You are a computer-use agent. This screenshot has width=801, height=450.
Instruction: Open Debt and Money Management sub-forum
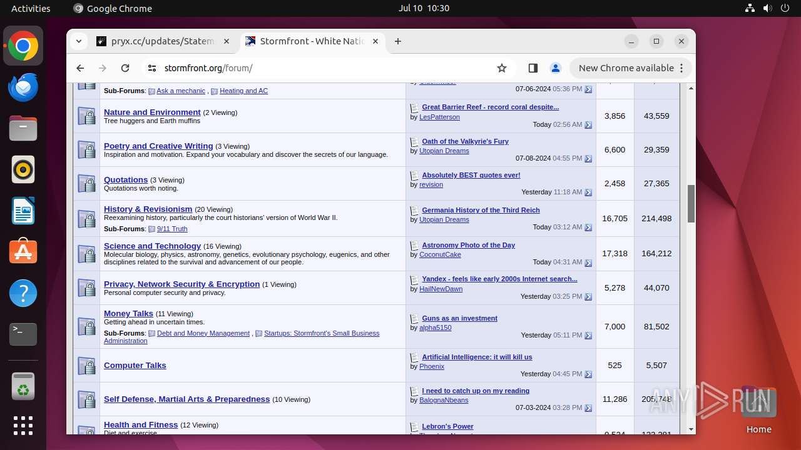[203, 333]
